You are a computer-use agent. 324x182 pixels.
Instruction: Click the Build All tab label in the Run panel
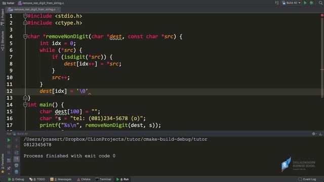coord(22,133)
